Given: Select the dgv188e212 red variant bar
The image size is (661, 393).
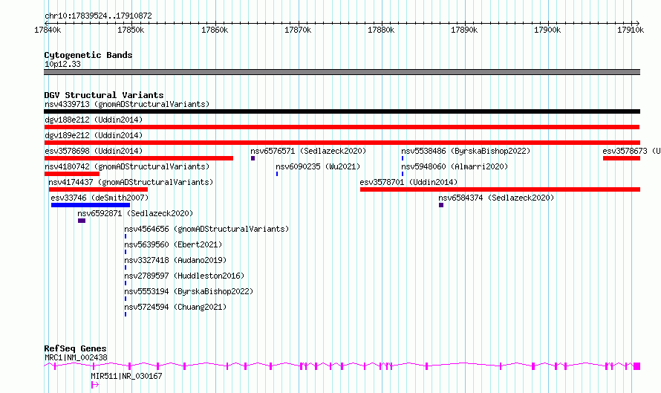Looking at the screenshot, I should pos(342,127).
